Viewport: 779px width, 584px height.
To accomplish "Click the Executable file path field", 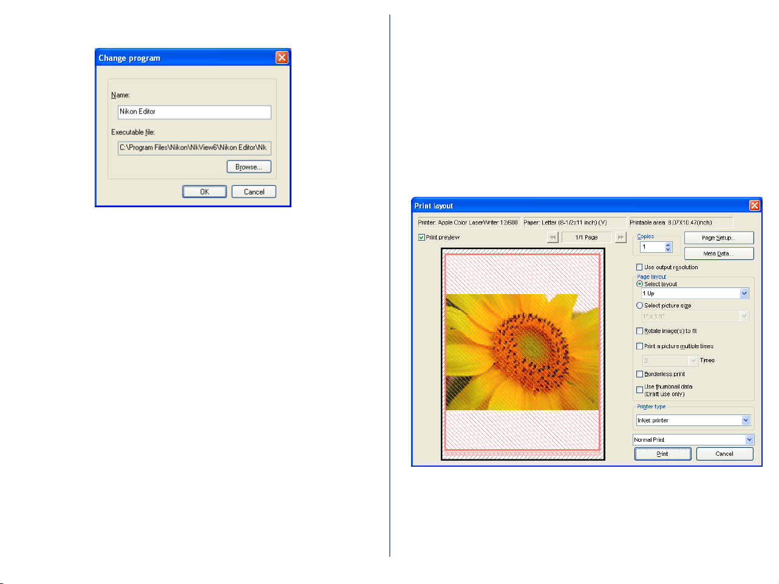I will tap(194, 148).
